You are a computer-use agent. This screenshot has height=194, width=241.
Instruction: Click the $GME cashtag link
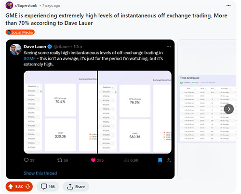[29, 59]
